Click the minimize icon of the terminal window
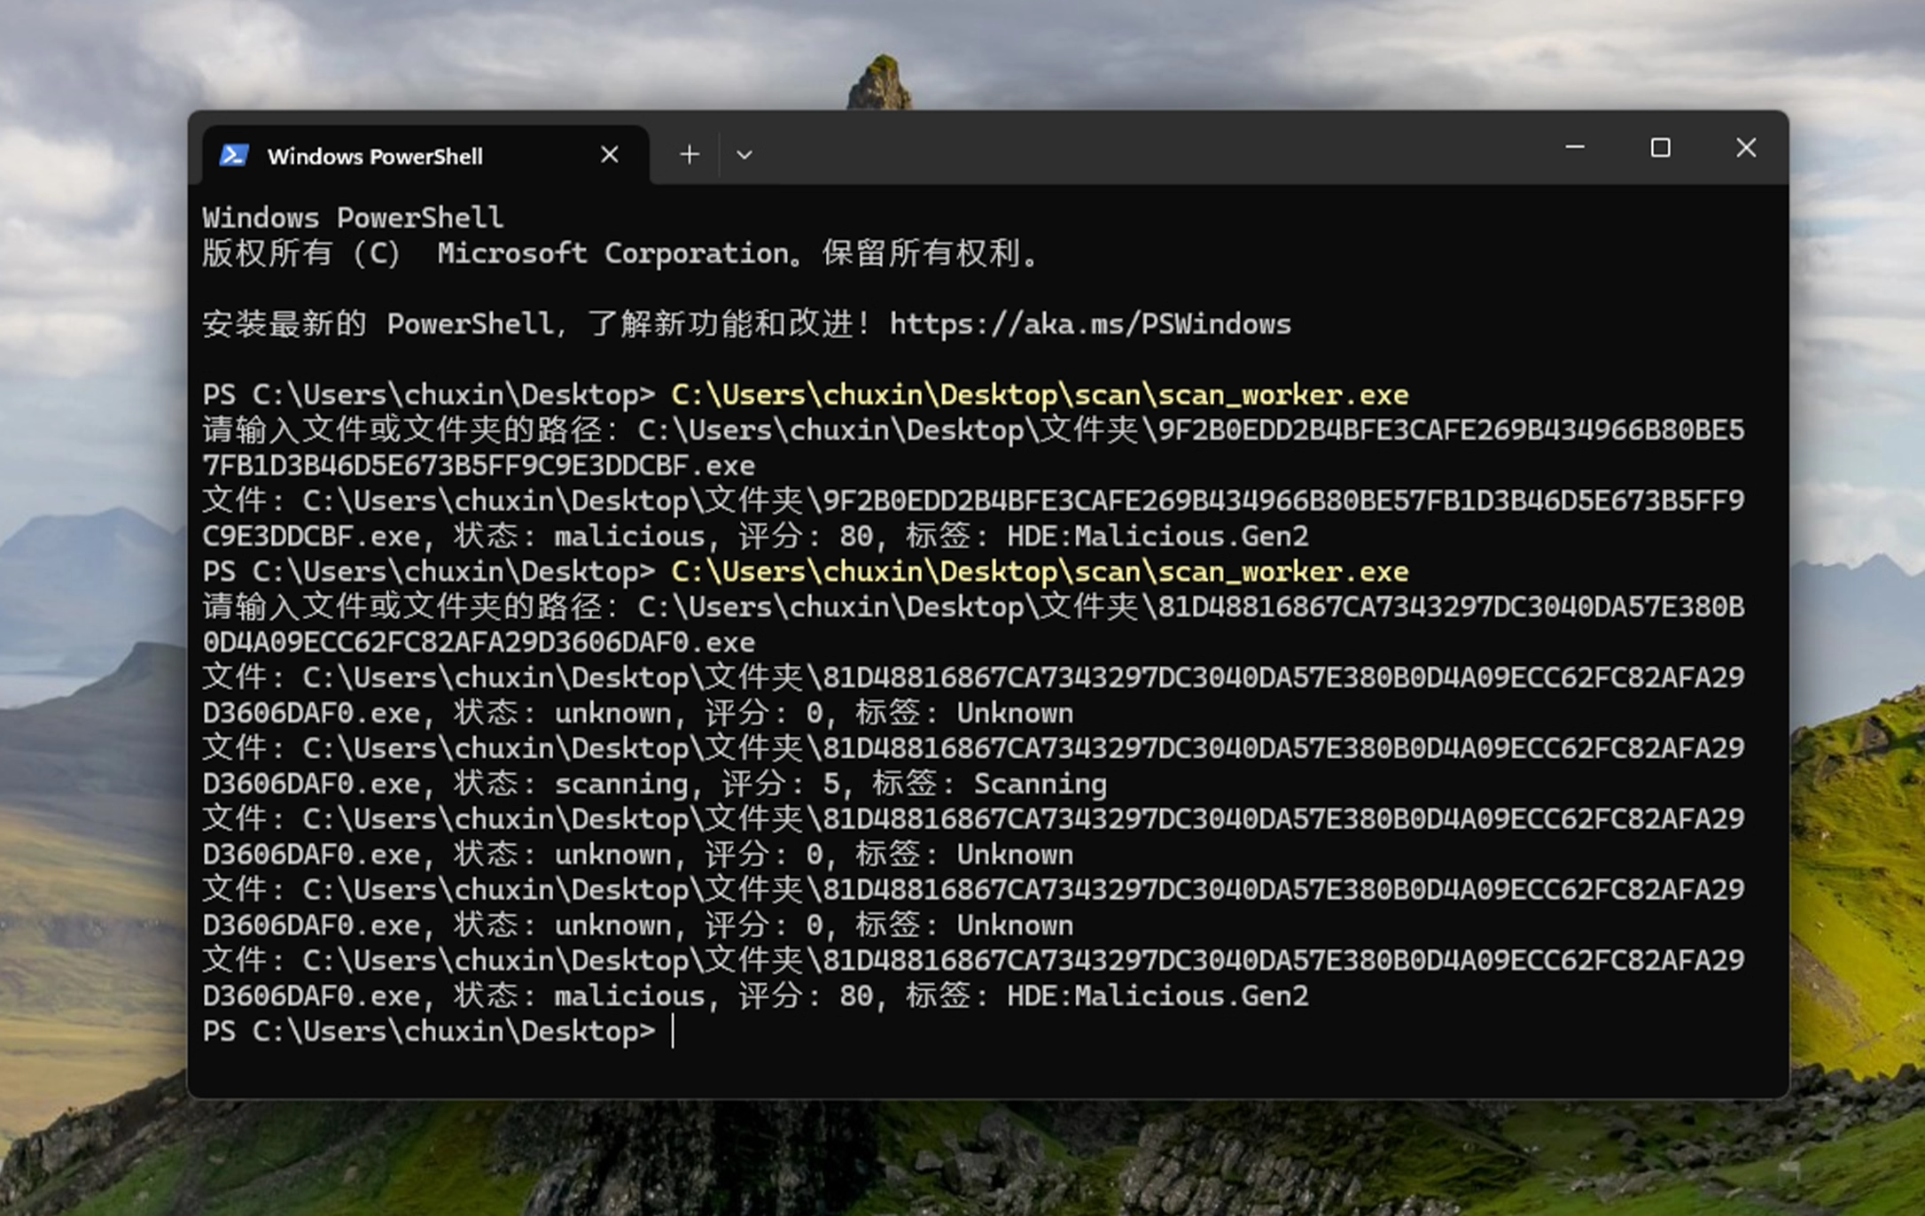1925x1216 pixels. (1575, 148)
